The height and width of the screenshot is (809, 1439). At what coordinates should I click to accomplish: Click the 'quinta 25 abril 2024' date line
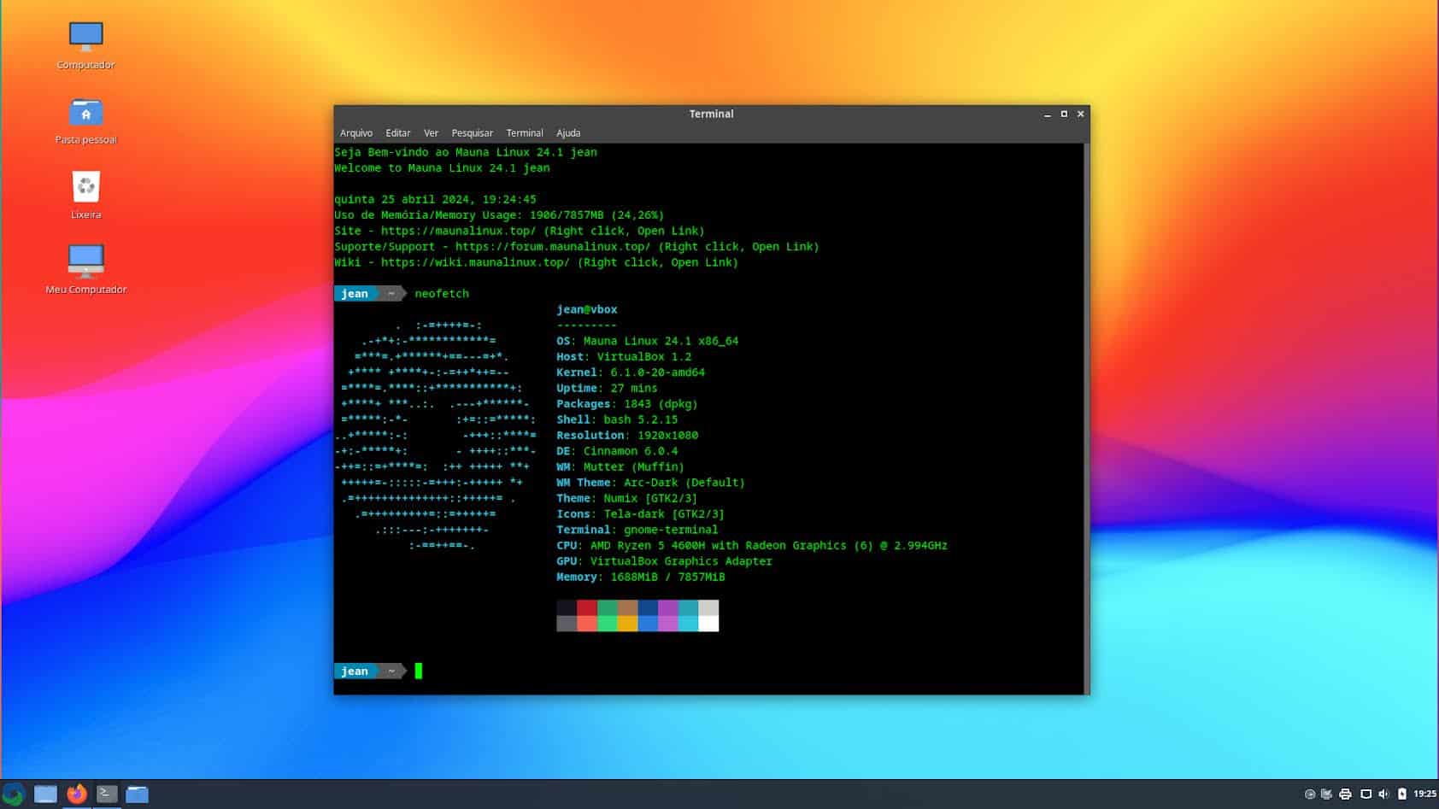[x=435, y=199]
